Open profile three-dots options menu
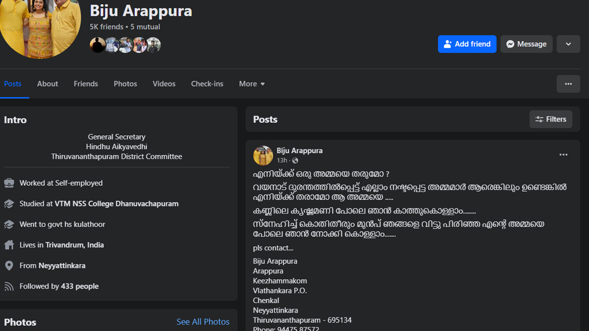The image size is (589, 331). pyautogui.click(x=568, y=84)
